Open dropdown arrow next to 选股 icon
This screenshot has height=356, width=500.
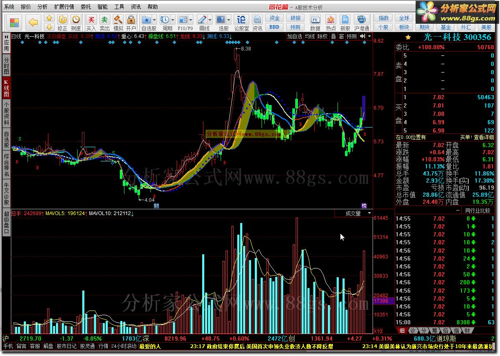(x=228, y=20)
